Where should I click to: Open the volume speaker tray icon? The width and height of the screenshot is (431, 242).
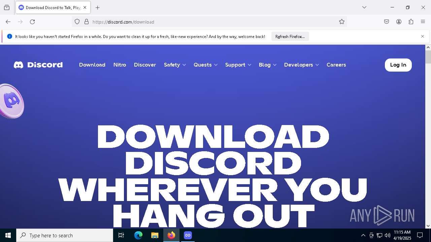(388, 235)
